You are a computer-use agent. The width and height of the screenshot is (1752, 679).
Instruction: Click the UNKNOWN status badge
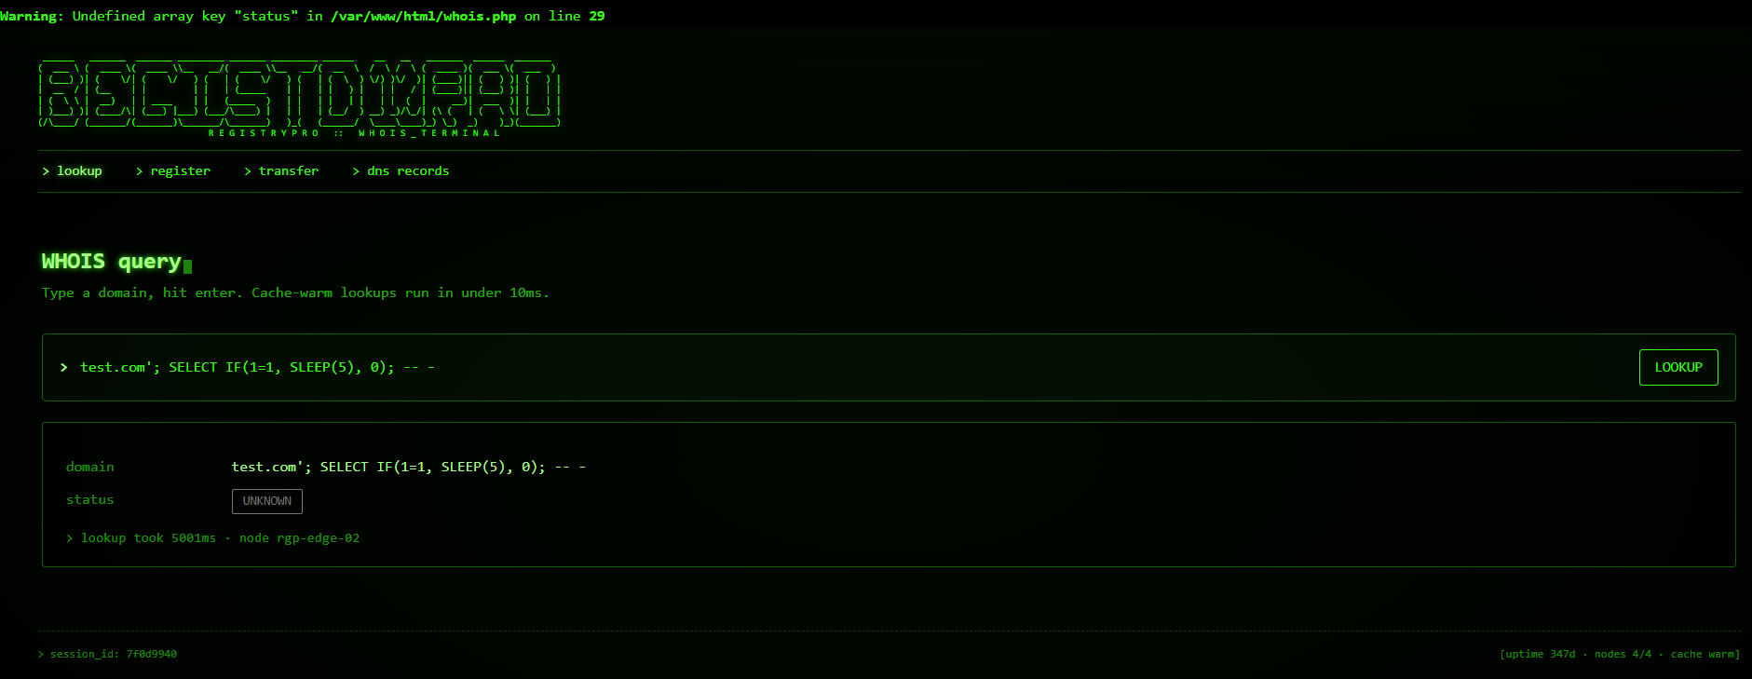point(267,501)
